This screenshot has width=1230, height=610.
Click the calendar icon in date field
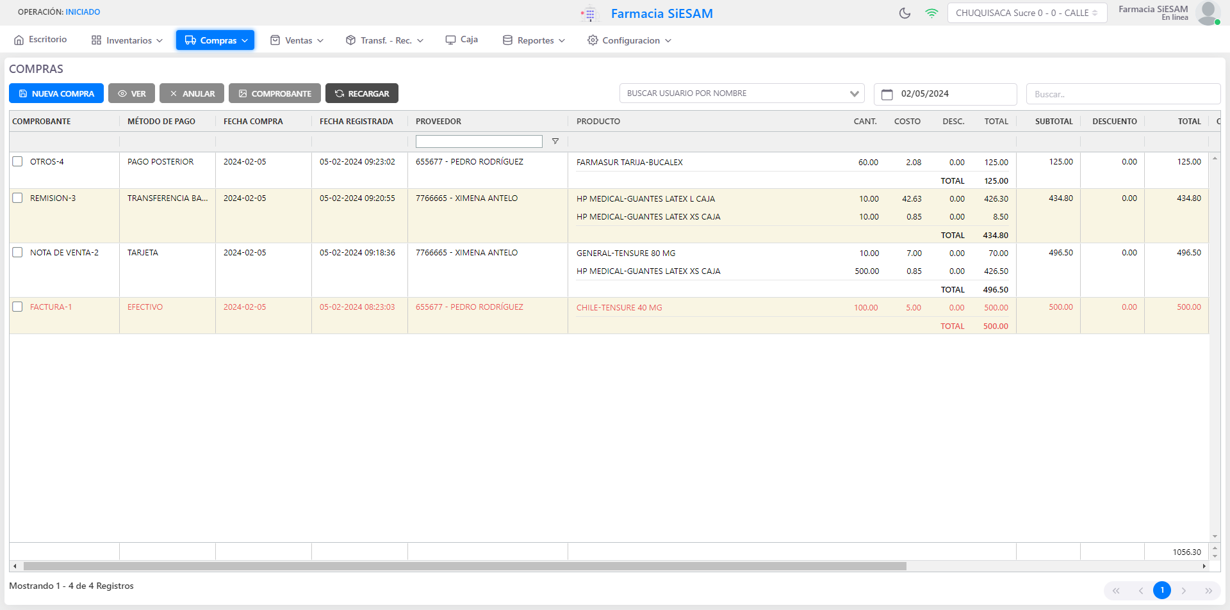click(x=887, y=94)
